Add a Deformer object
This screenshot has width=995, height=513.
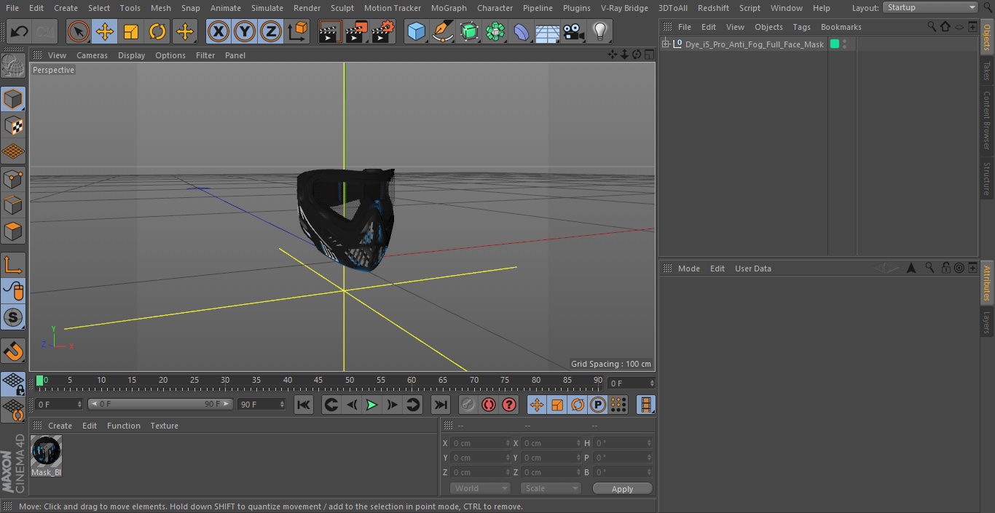click(521, 31)
